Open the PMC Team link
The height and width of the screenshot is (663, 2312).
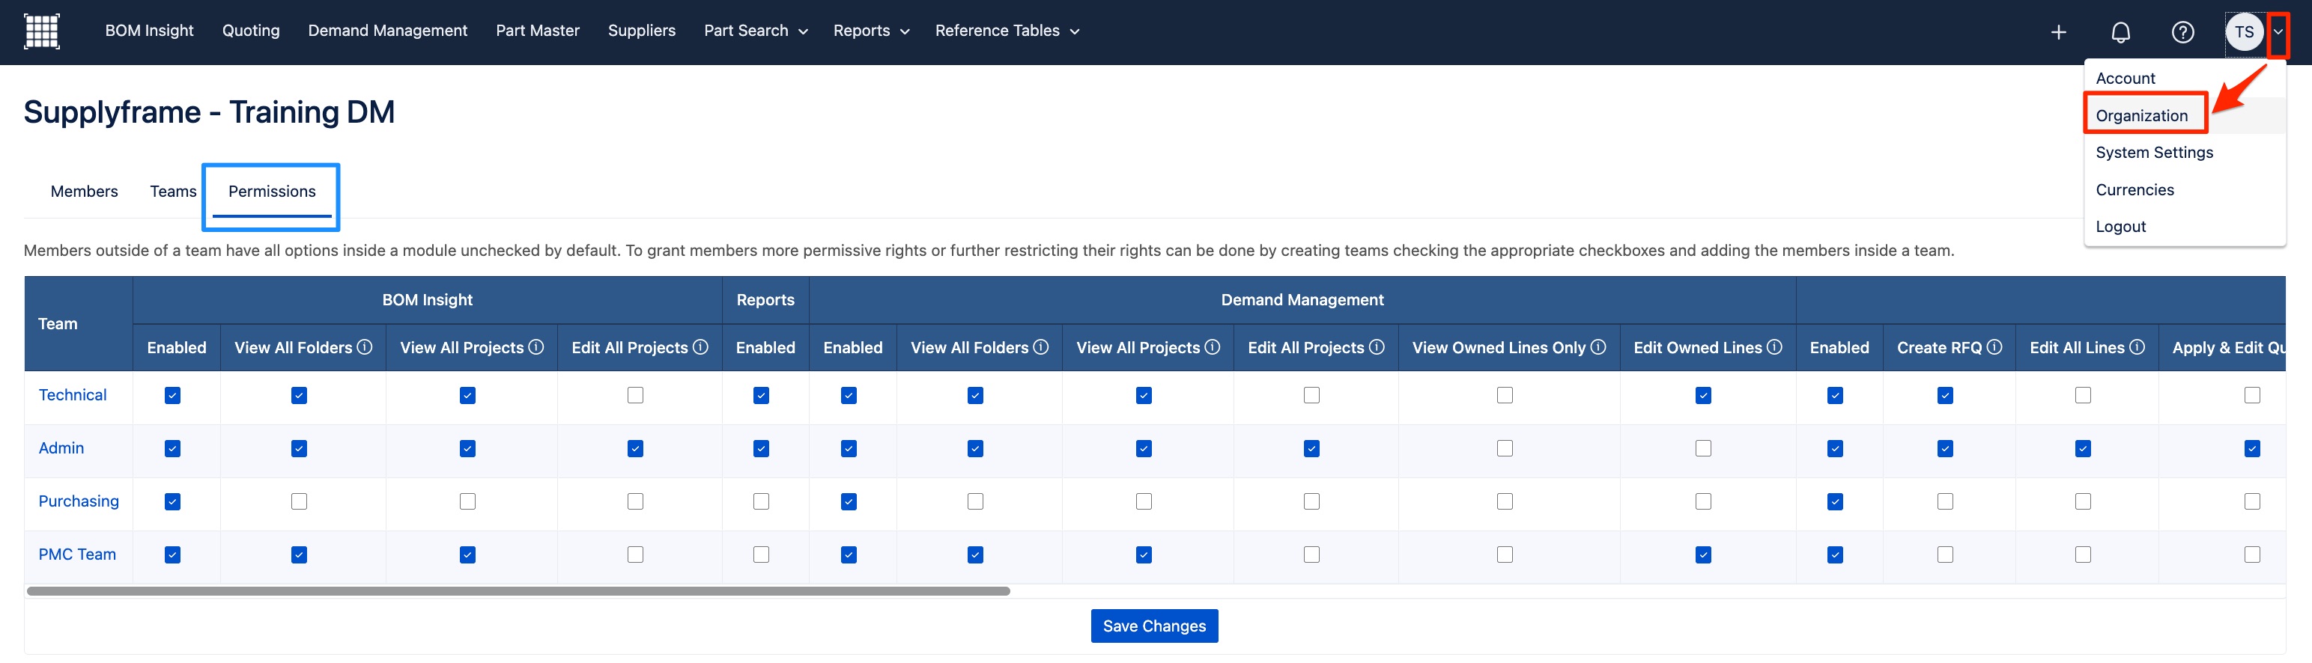click(77, 554)
